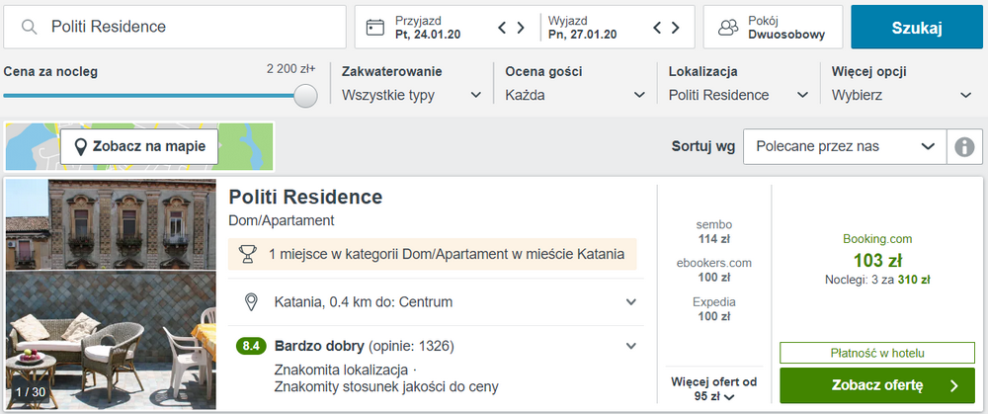
Task: Click the Wyjazd date Pn, 27.01.20
Action: (582, 35)
